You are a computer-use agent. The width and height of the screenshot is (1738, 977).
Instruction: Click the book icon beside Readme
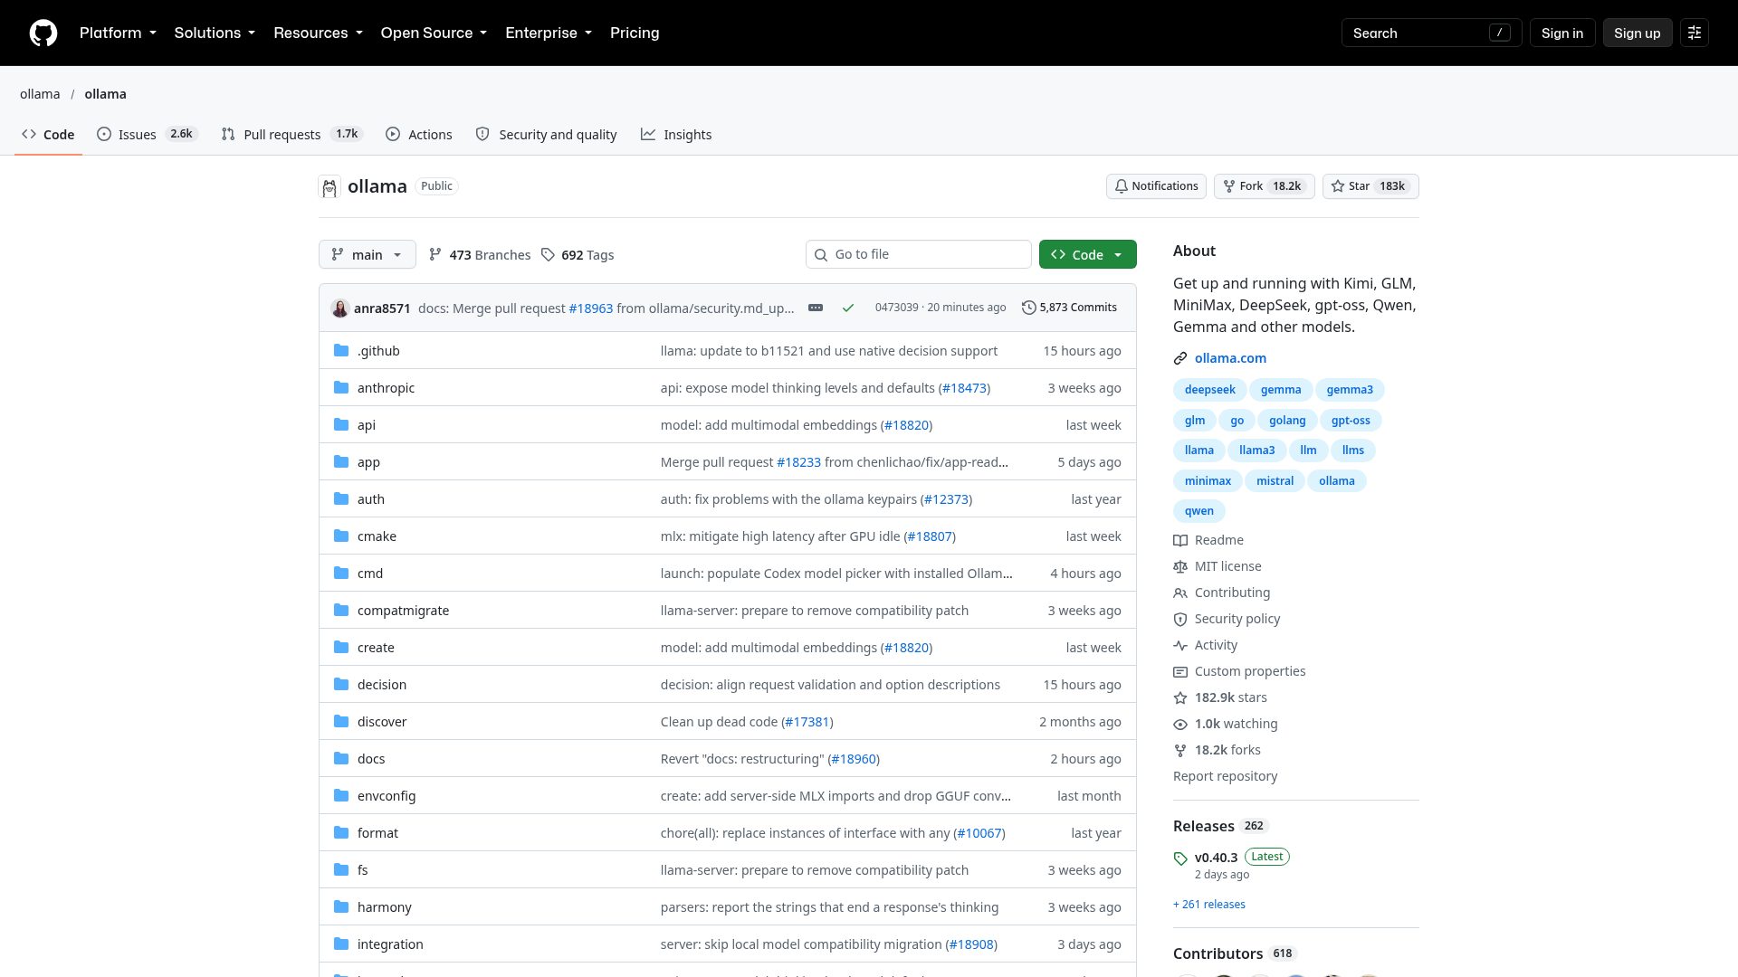tap(1180, 540)
